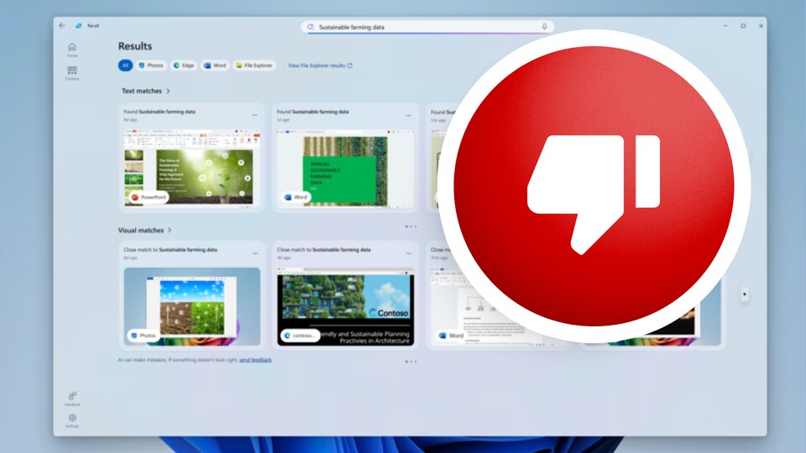This screenshot has height=453, width=806.
Task: Click the send feedback link
Action: [x=255, y=360]
